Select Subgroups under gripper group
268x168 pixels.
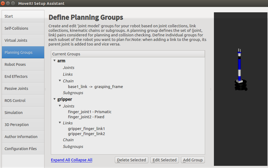point(73,147)
